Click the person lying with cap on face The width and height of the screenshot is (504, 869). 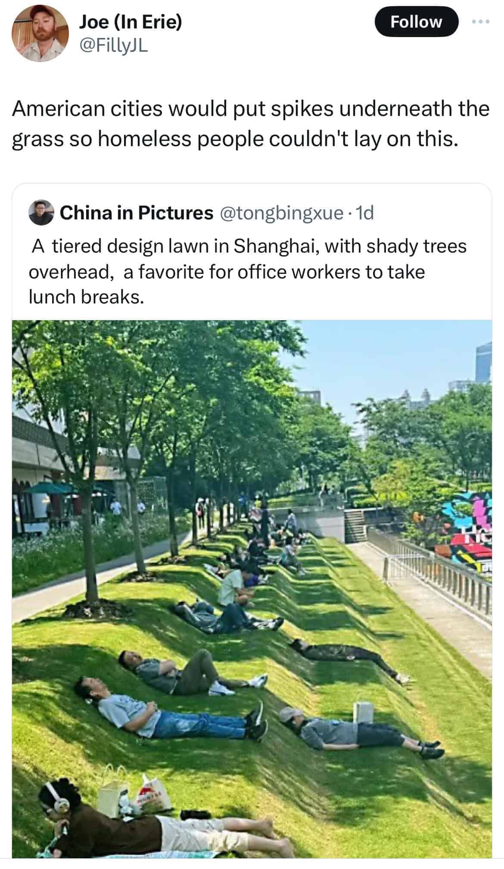(361, 733)
